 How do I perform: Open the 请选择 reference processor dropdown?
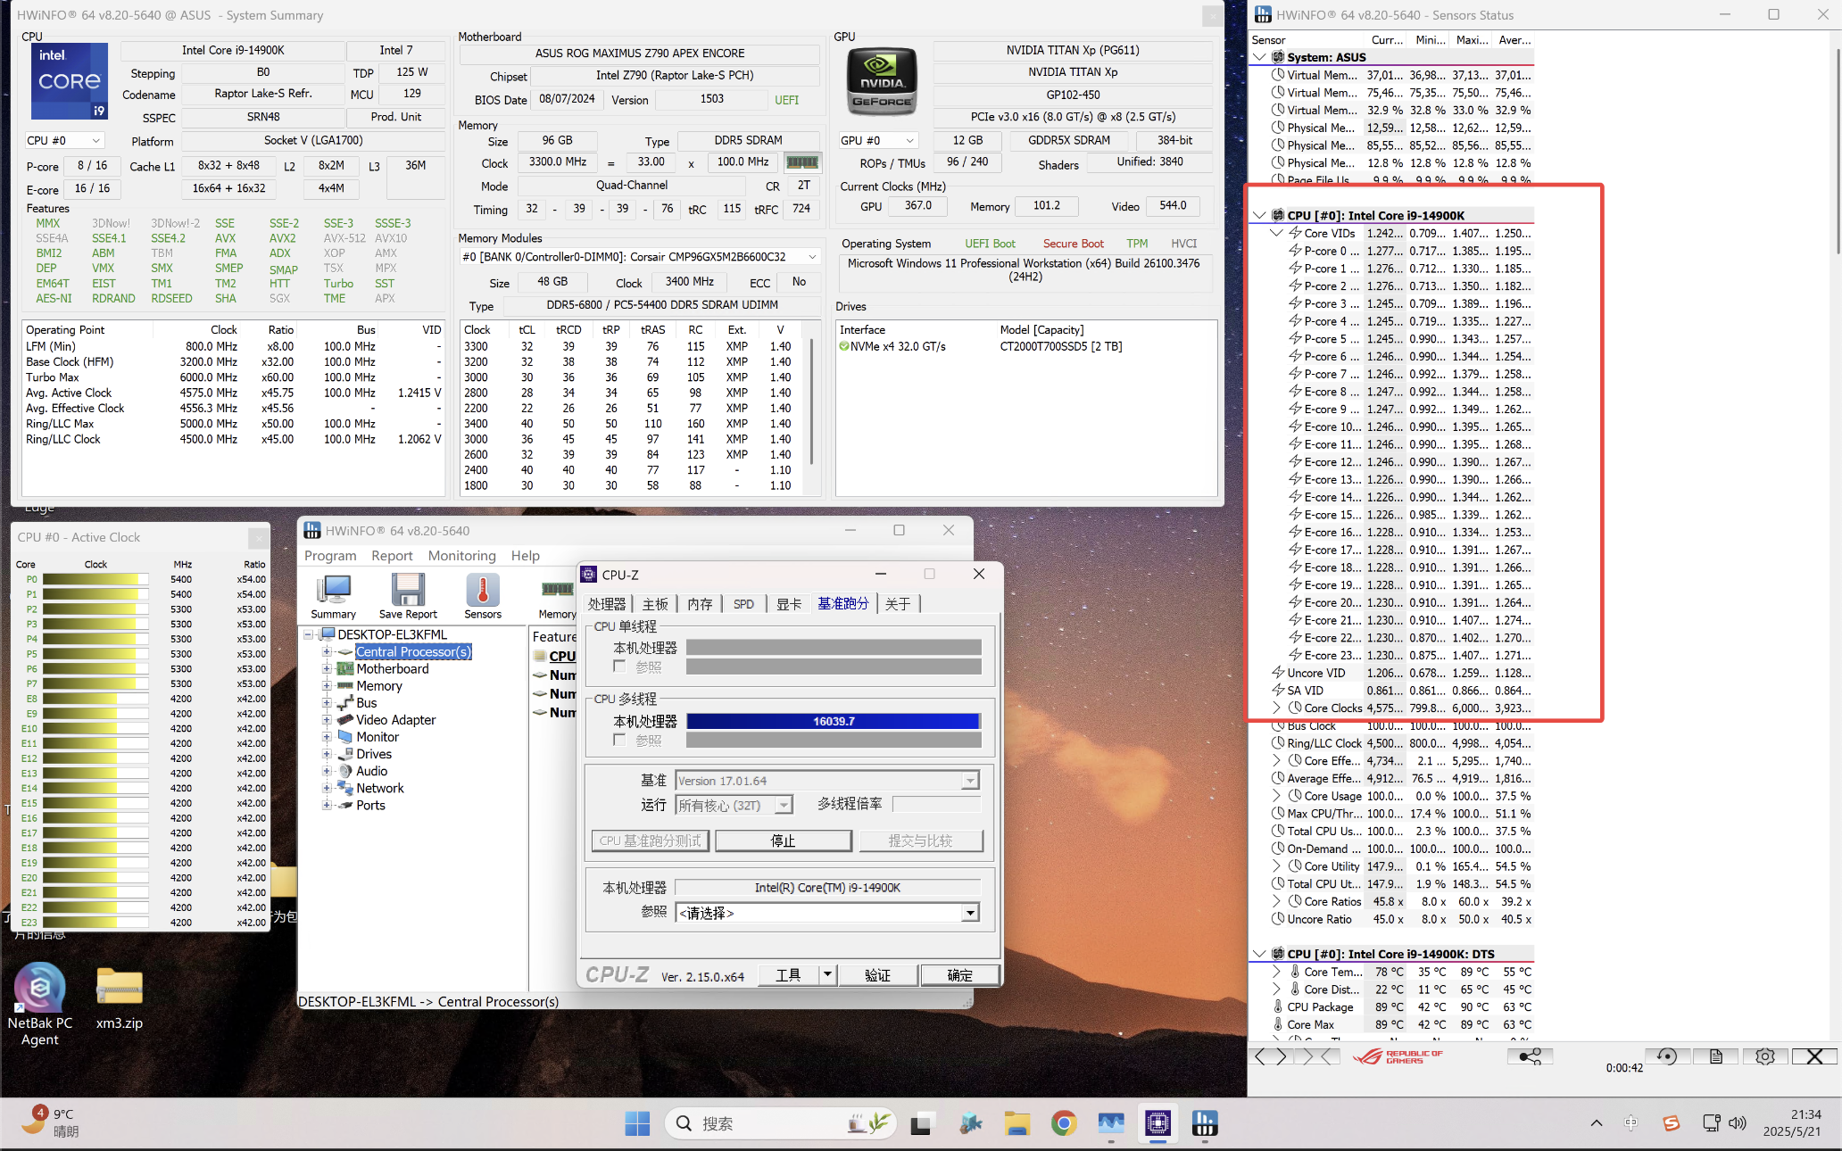click(827, 913)
